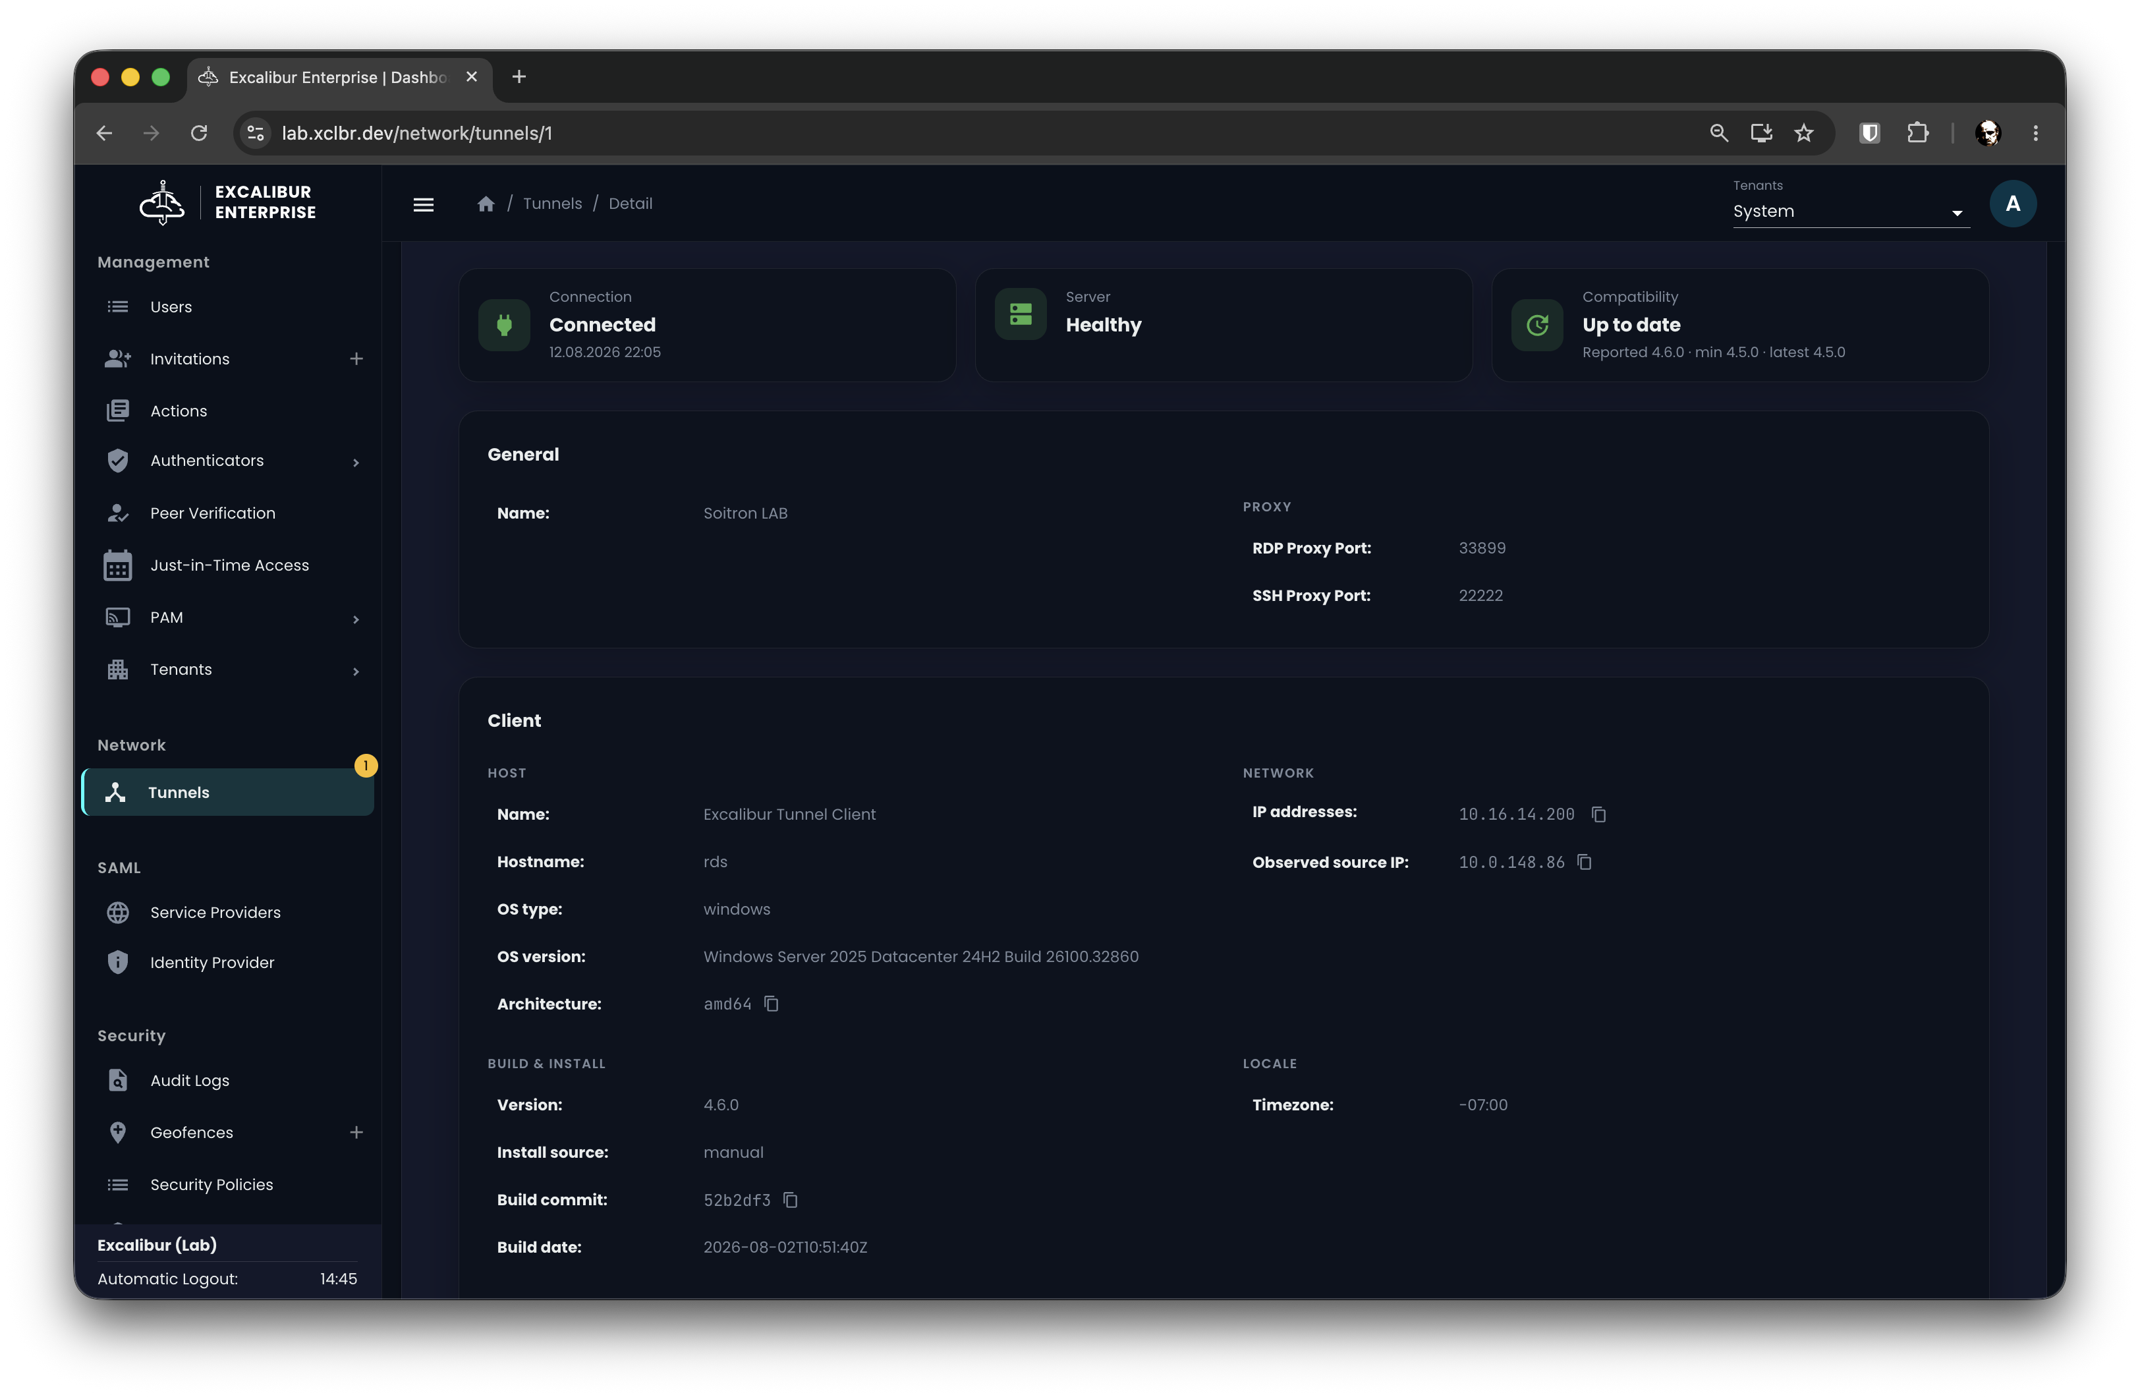Open a new browser tab
Image resolution: width=2140 pixels, height=1397 pixels.
coord(519,76)
